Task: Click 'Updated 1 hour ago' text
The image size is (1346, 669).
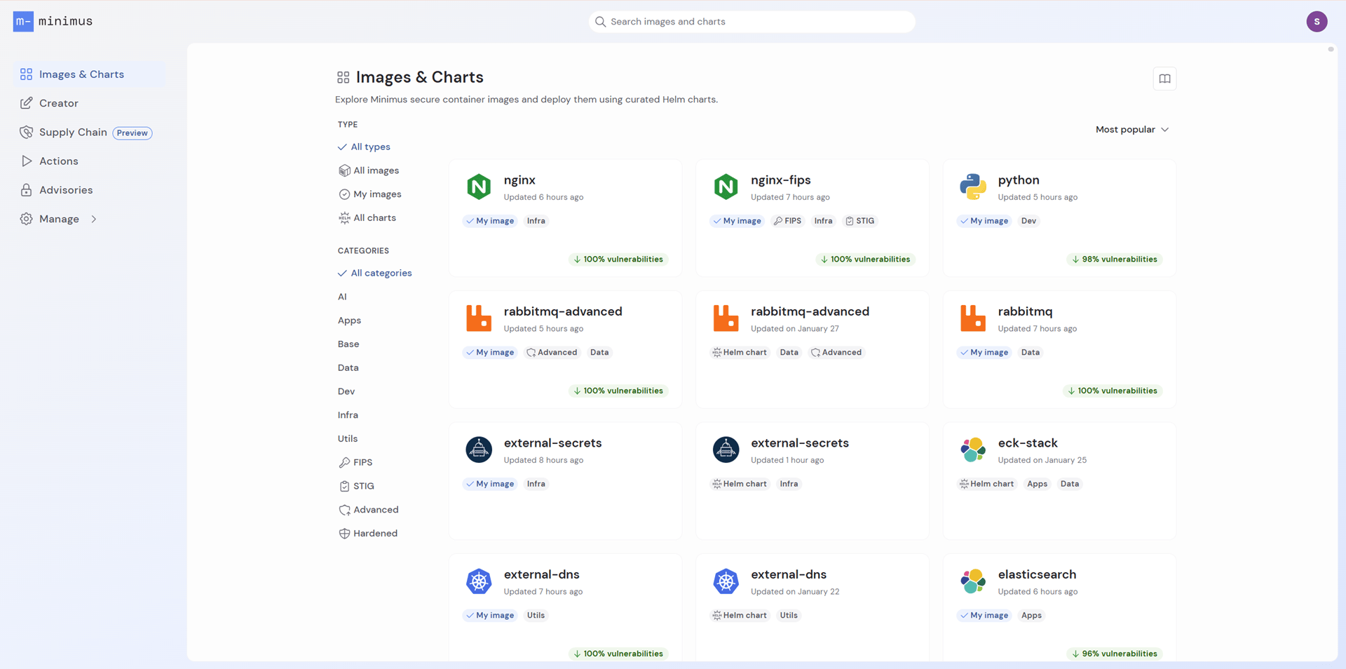Action: tap(787, 461)
